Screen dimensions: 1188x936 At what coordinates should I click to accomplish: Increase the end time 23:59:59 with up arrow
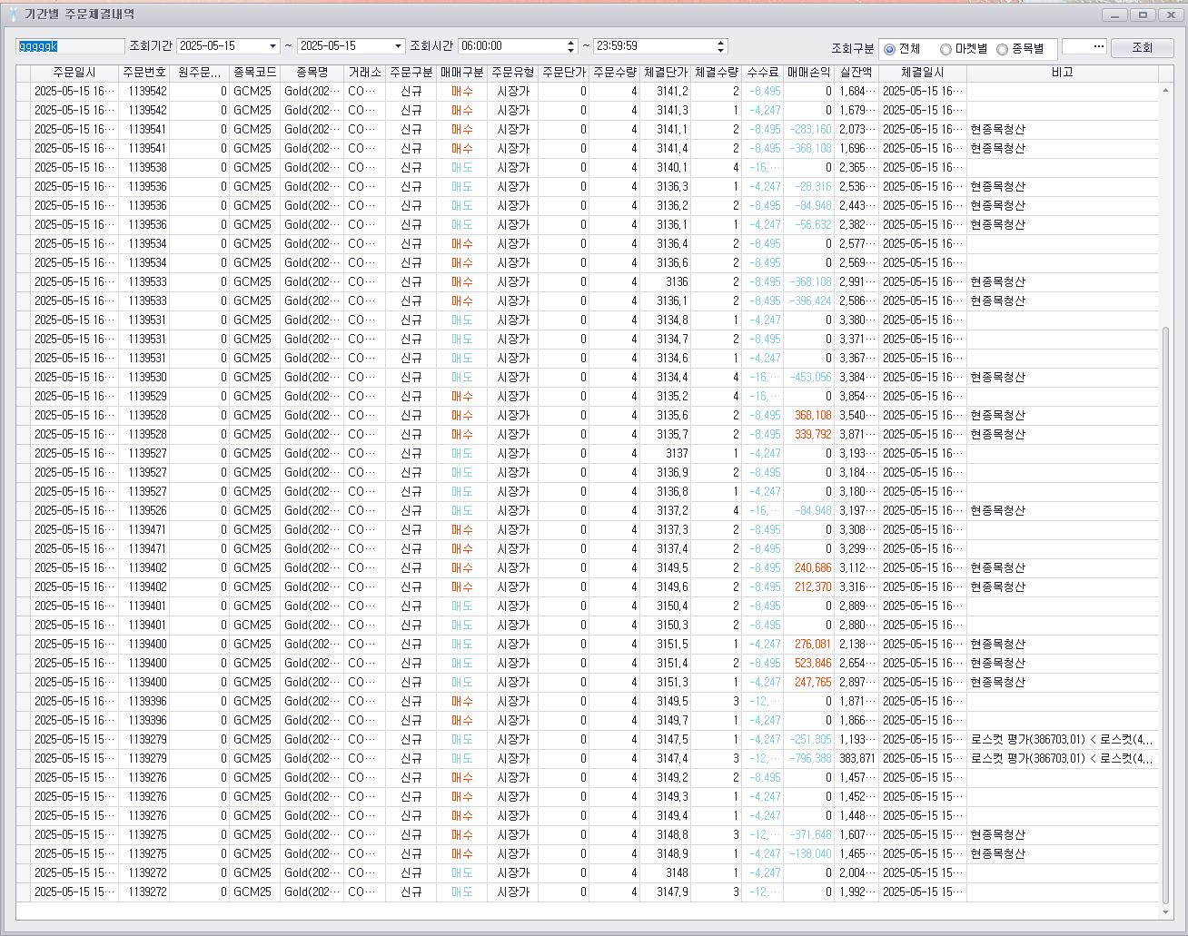721,42
